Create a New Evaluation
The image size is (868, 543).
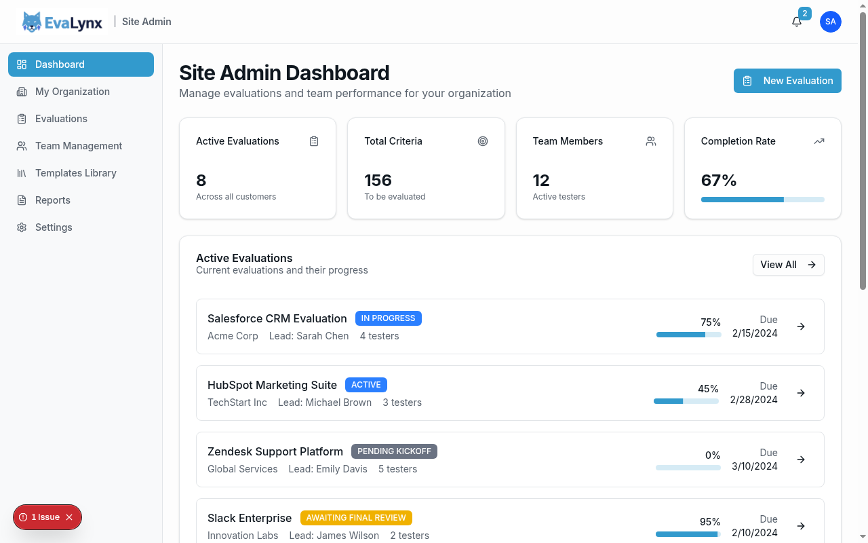coord(787,81)
